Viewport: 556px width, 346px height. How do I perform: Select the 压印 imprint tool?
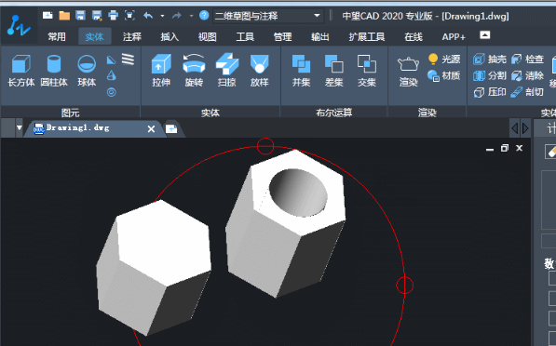tap(490, 92)
